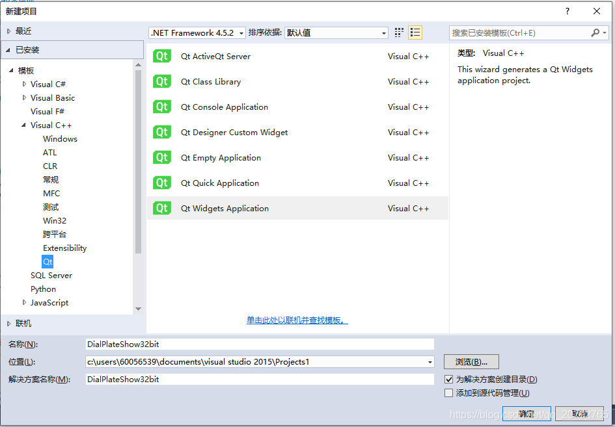Click the template tree scrollbar thumb
Viewport: 615px width, 427px height.
pyautogui.click(x=138, y=161)
